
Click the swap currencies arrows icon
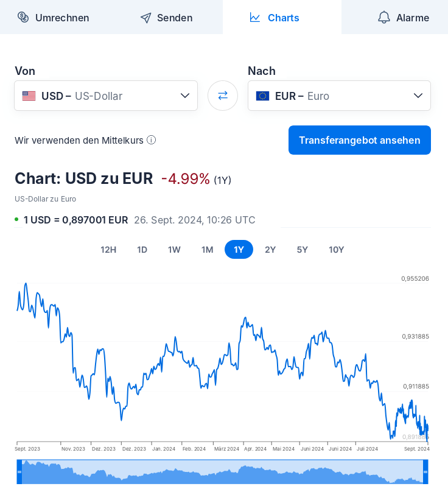[x=223, y=96]
